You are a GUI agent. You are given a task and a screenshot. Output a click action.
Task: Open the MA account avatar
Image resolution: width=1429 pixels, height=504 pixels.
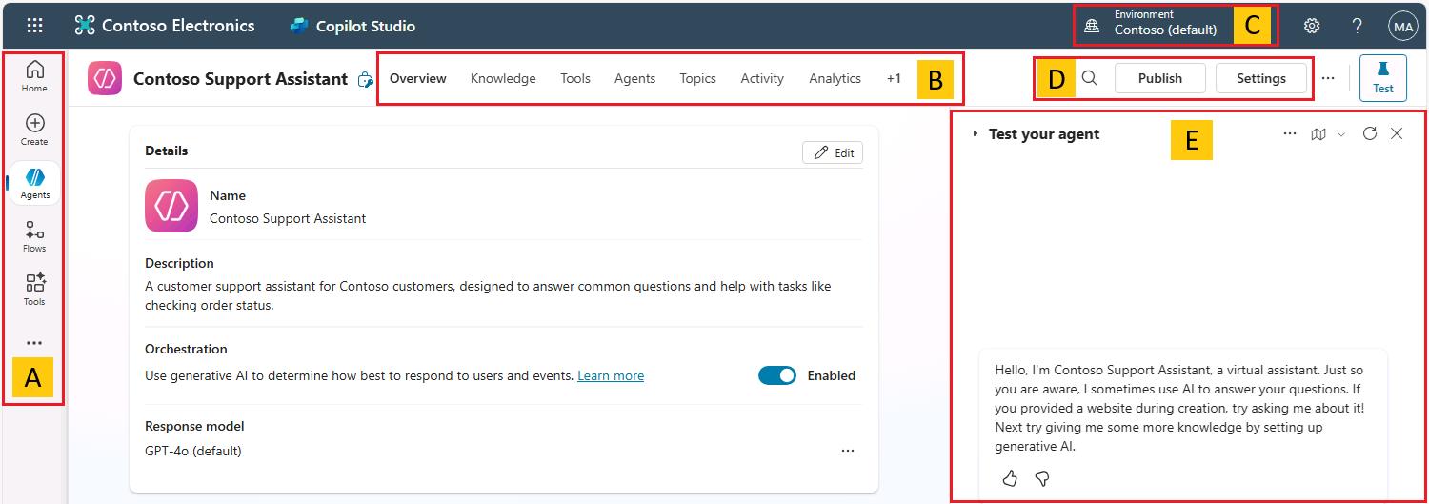(1402, 27)
